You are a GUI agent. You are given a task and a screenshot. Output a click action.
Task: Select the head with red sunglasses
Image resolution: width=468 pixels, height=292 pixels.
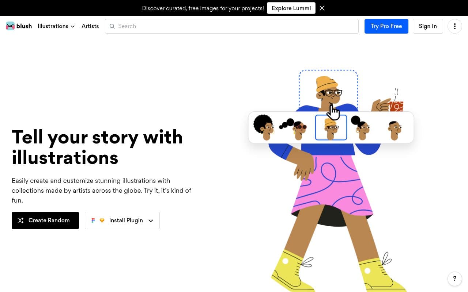pos(295,128)
